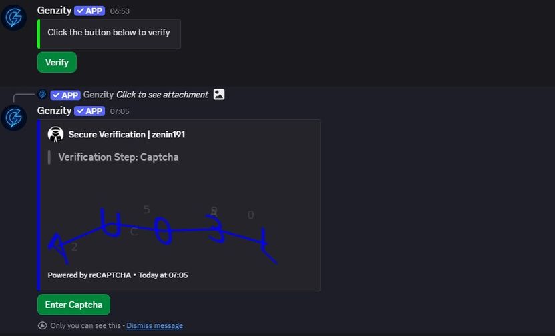Open 'Click to see attachment' in the reply preview
Viewport: 555px width, 336px height.
click(162, 95)
